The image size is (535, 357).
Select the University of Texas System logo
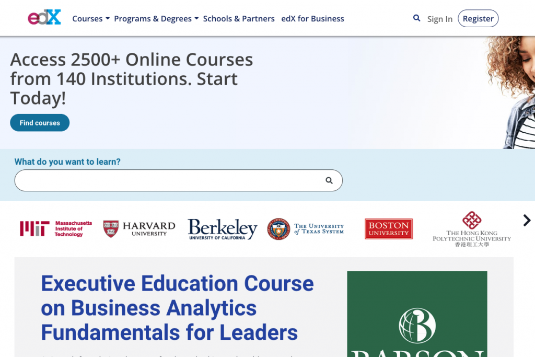(x=305, y=228)
